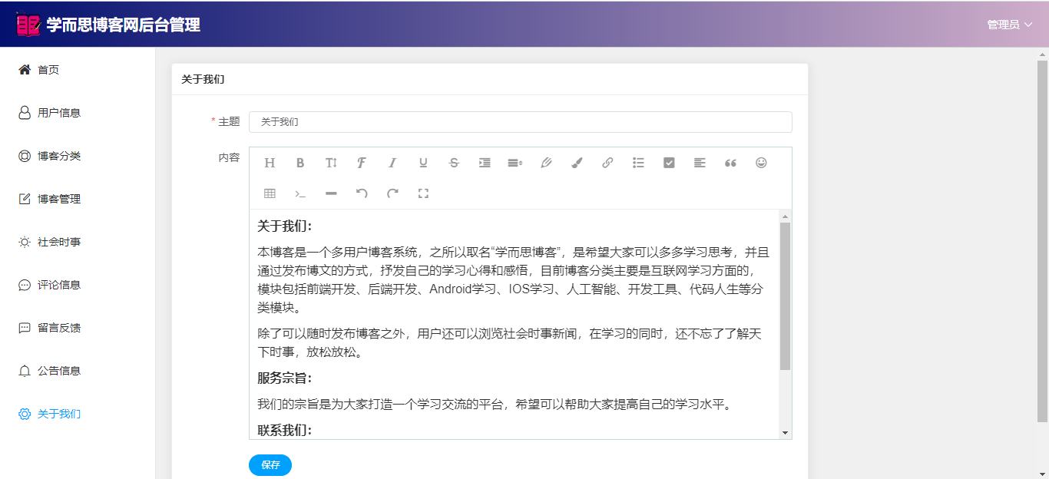This screenshot has width=1049, height=479.
Task: Click the paragraph starting 除了可以随时发布博客
Action: click(x=511, y=343)
